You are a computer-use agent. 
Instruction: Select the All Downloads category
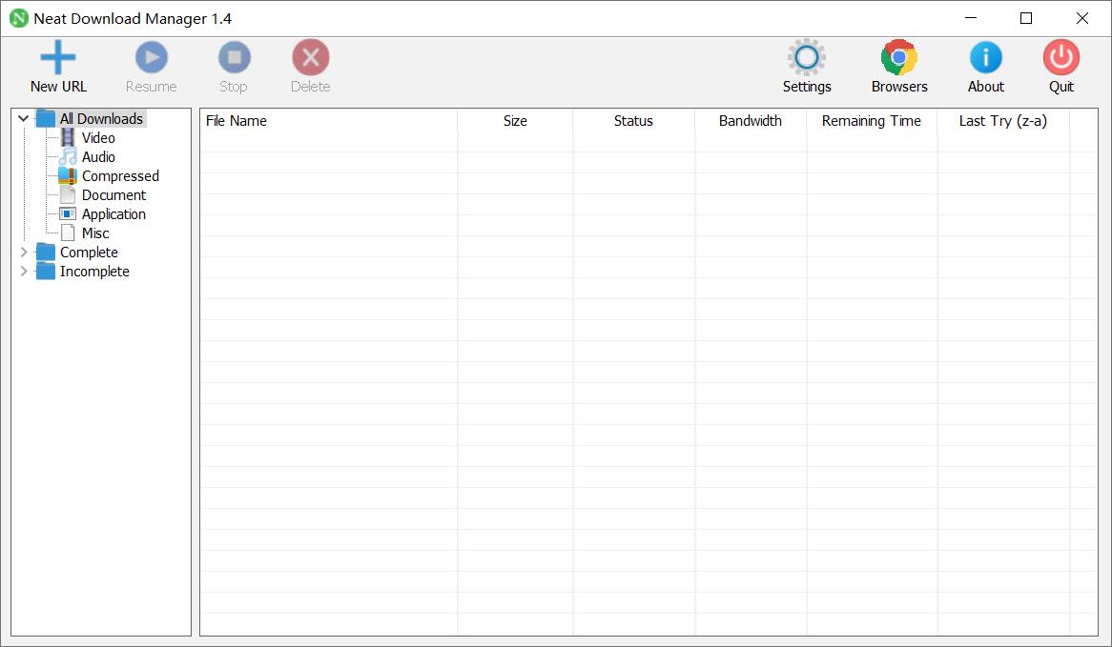pos(101,119)
